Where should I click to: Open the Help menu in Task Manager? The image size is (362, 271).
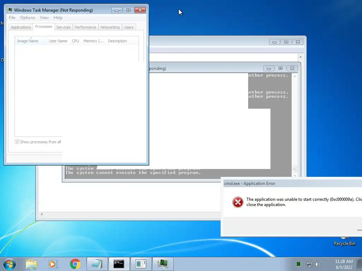coord(58,18)
